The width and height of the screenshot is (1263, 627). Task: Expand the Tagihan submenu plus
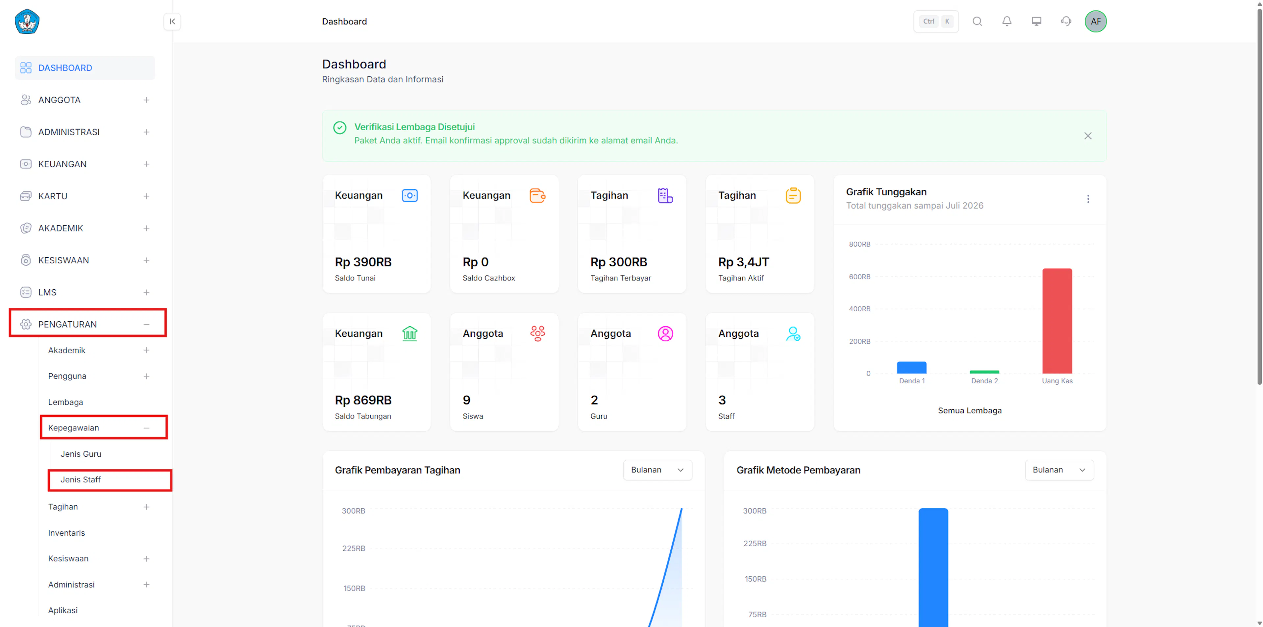pos(147,507)
